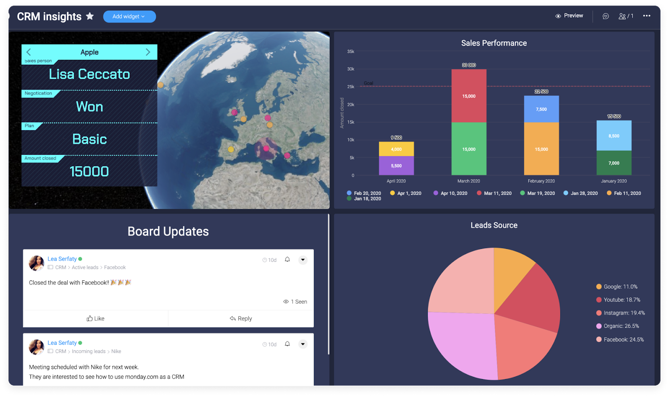Click the Reply button on Facebook deal update
This screenshot has width=669, height=397.
pyautogui.click(x=240, y=318)
